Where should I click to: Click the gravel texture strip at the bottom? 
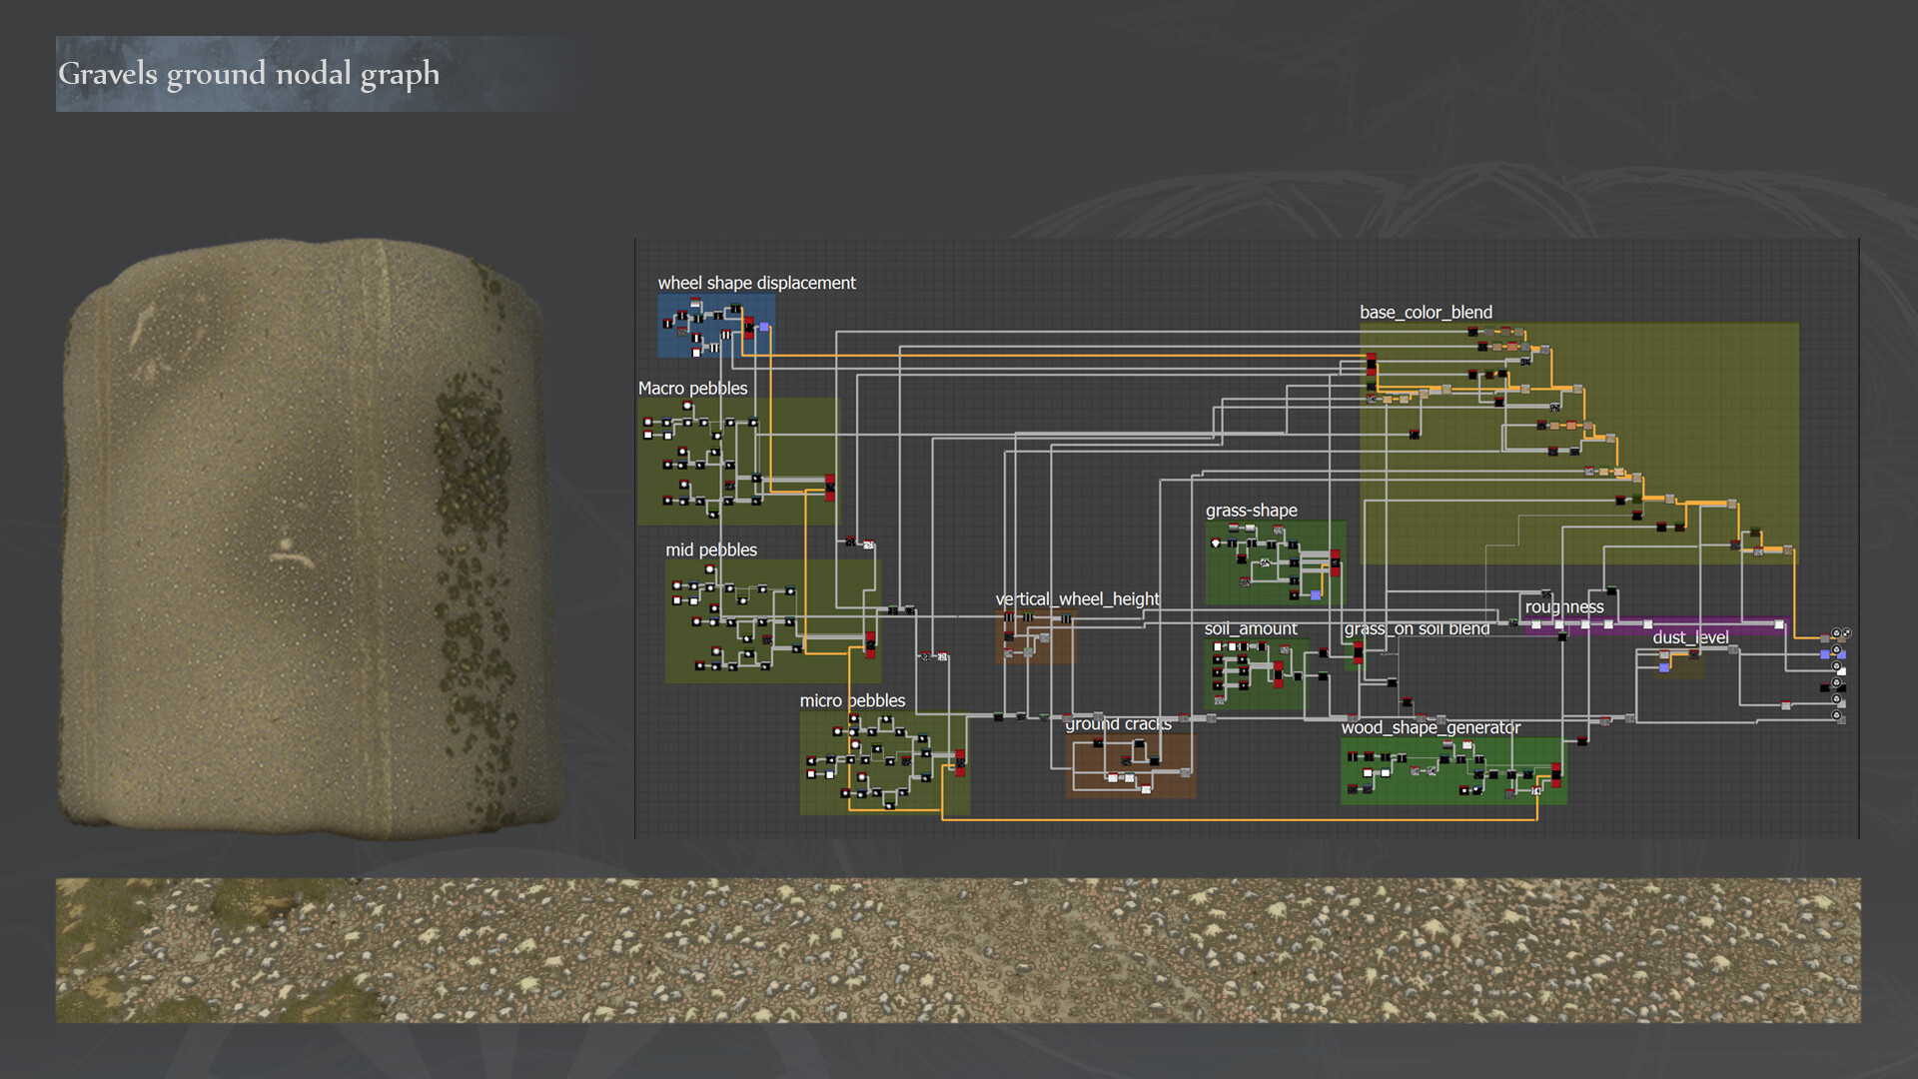[957, 949]
